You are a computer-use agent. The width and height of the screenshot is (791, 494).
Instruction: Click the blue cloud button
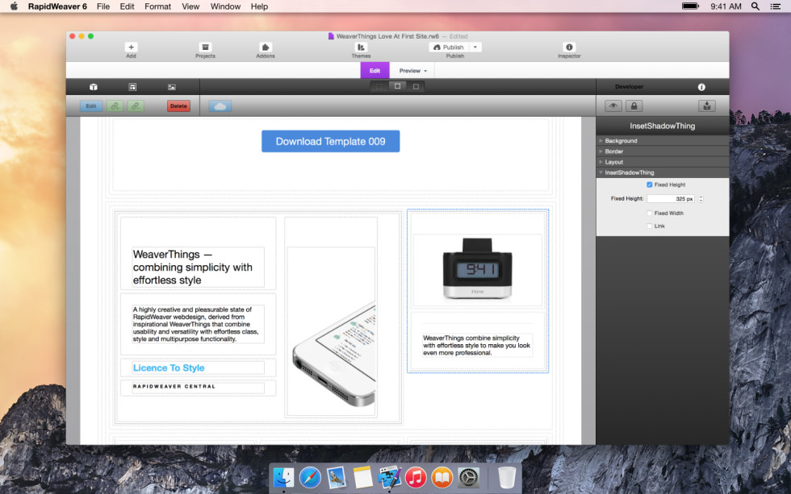click(x=220, y=106)
